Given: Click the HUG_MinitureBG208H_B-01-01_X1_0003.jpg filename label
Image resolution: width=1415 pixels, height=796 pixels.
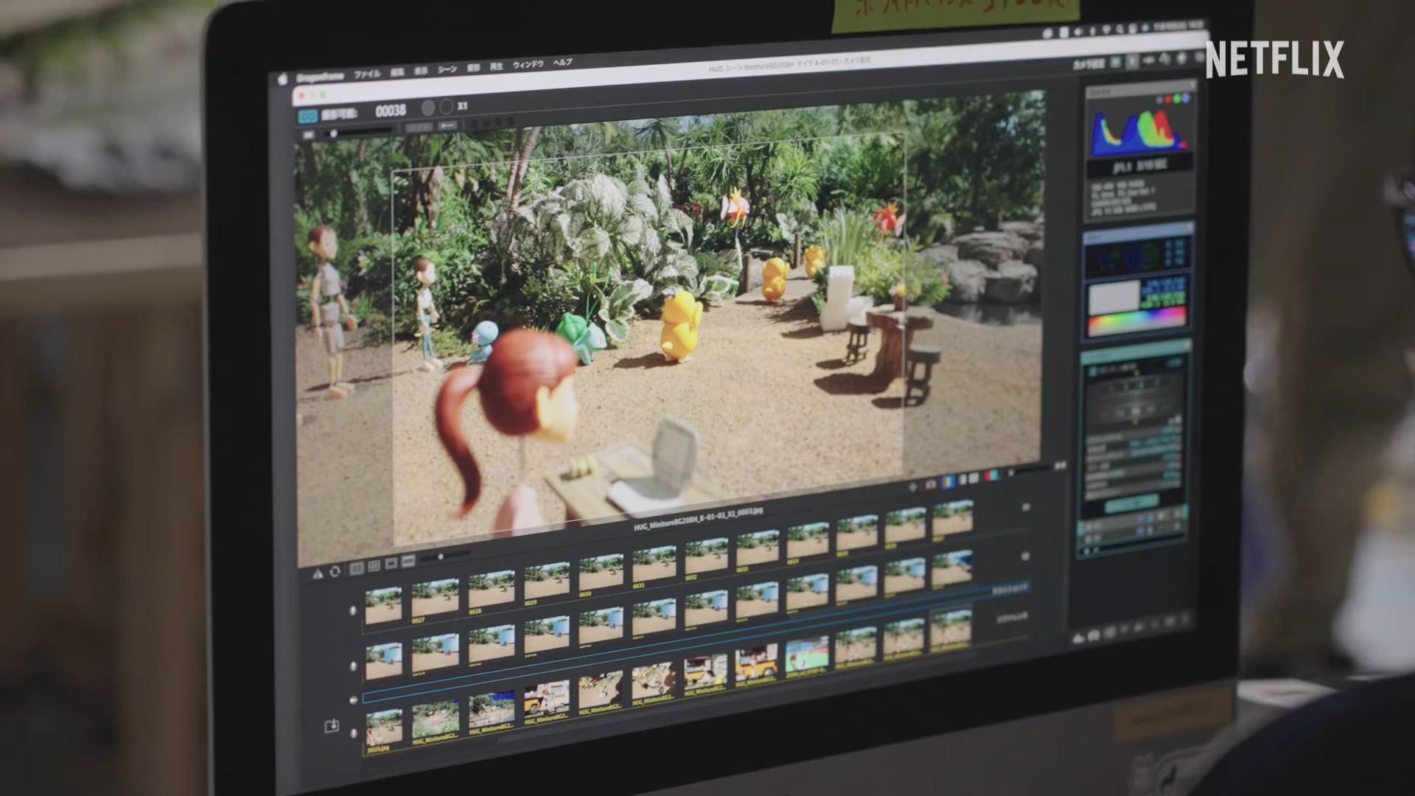Looking at the screenshot, I should click(x=698, y=520).
